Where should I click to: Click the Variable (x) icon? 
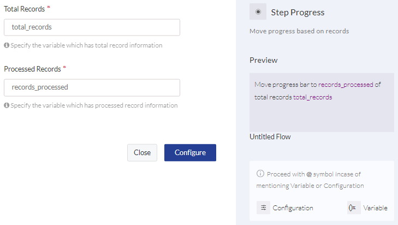click(354, 208)
